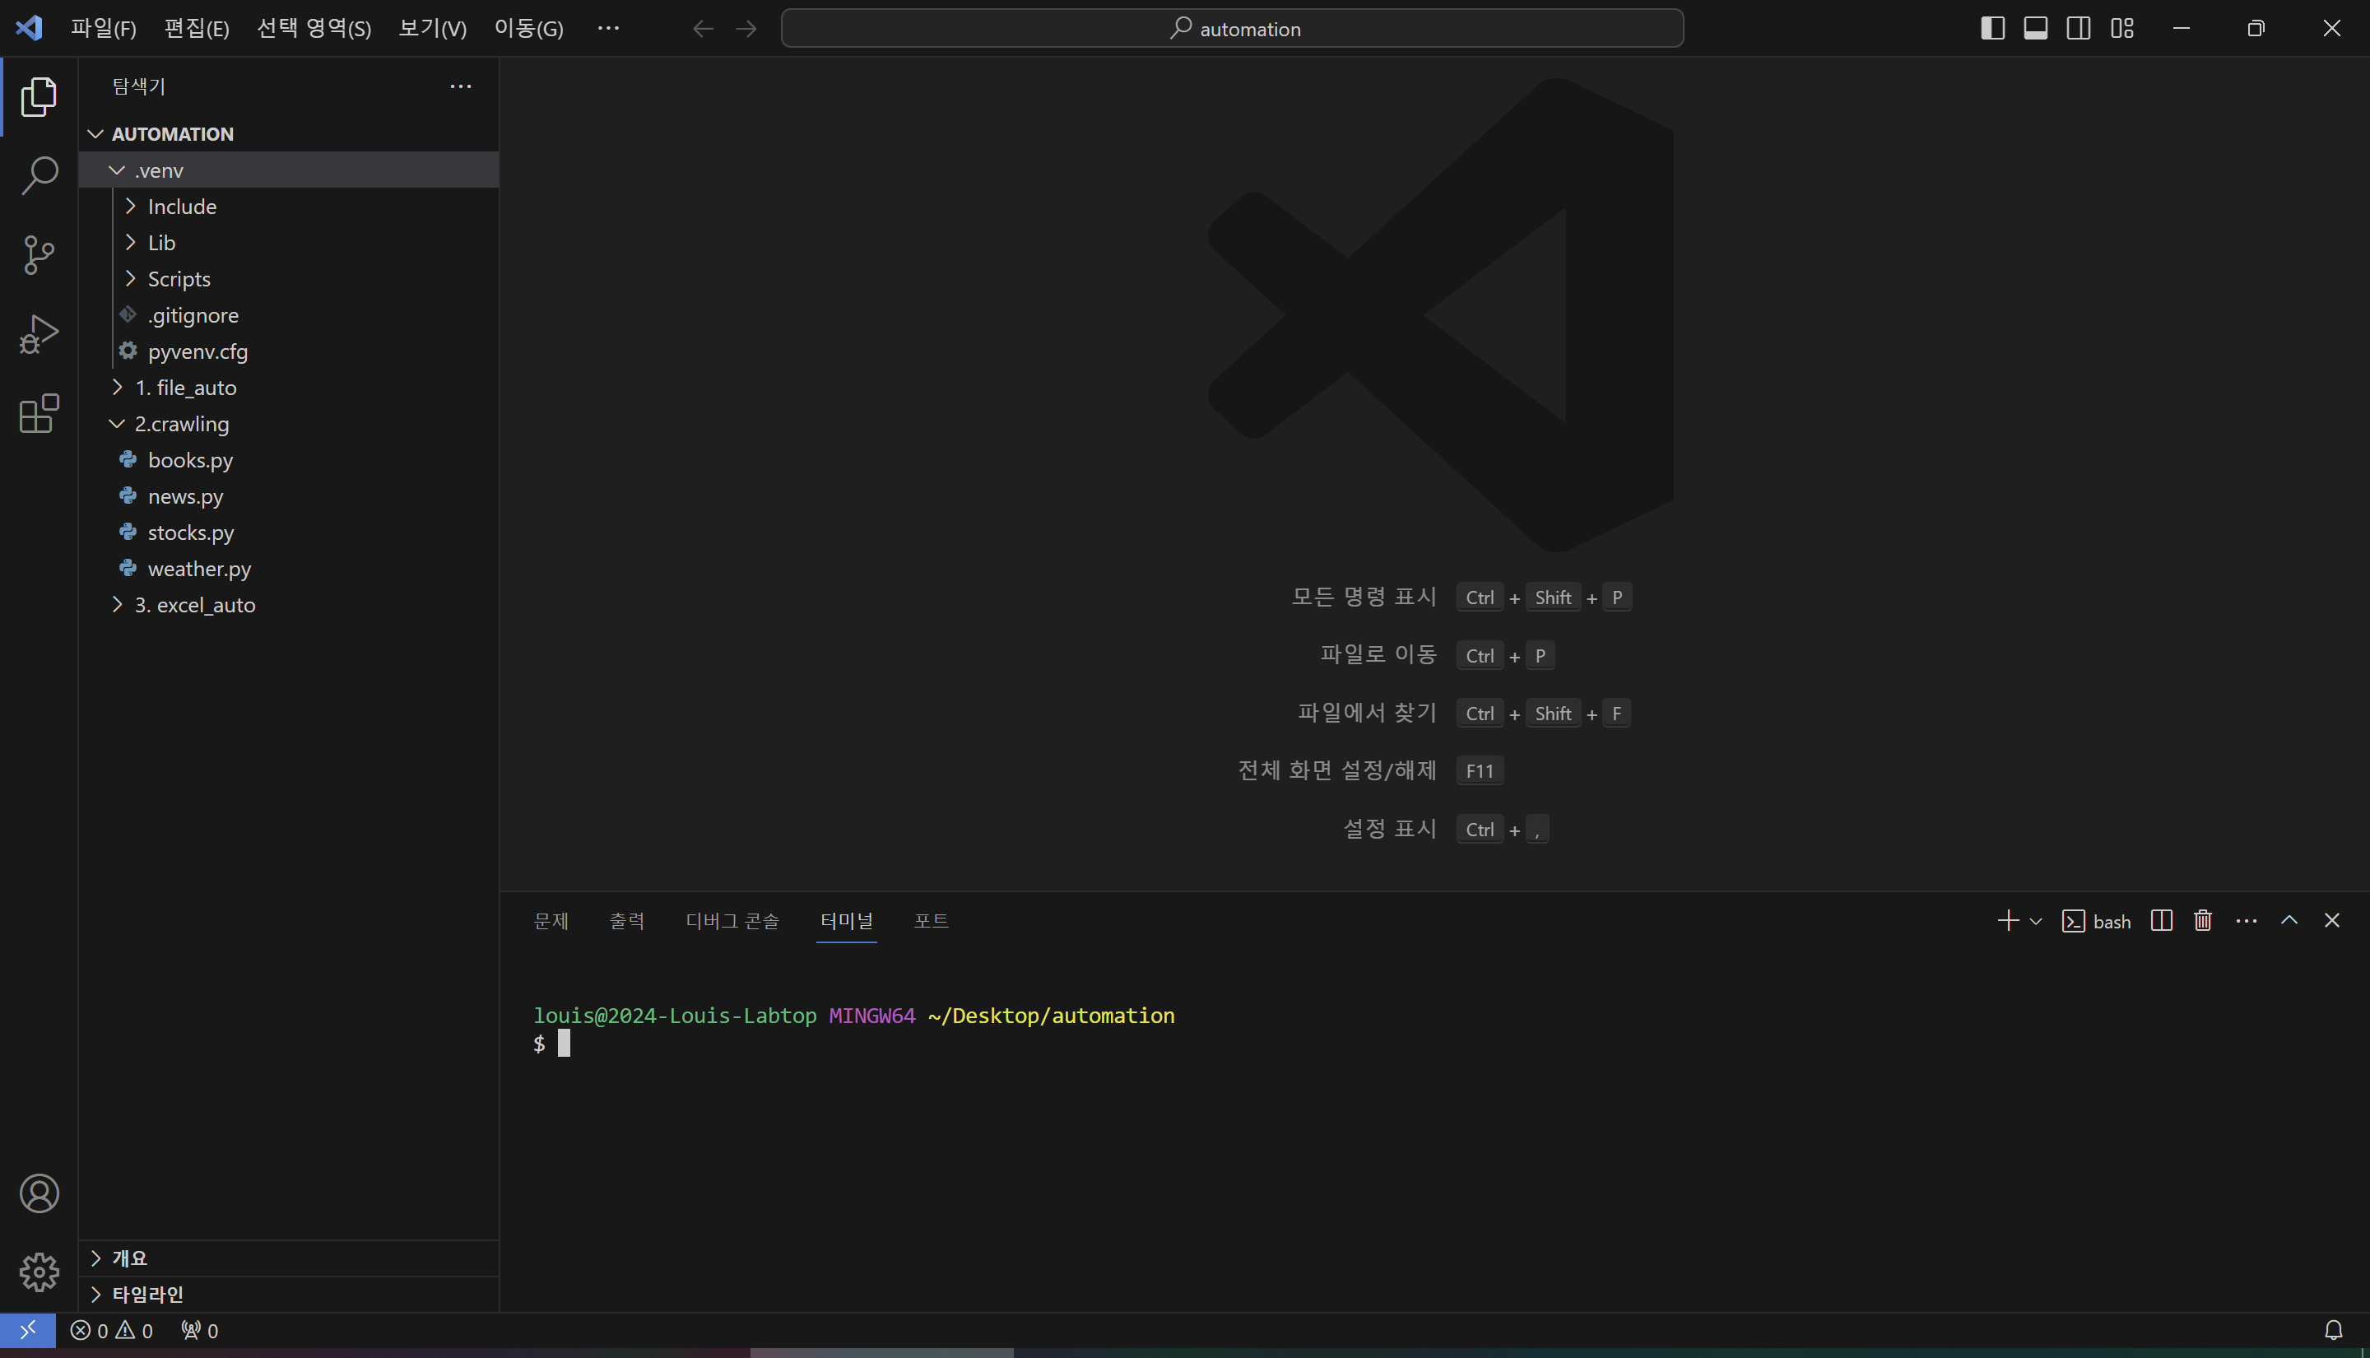Expand the Lib folder
Viewport: 2370px width, 1358px height.
[x=289, y=244]
